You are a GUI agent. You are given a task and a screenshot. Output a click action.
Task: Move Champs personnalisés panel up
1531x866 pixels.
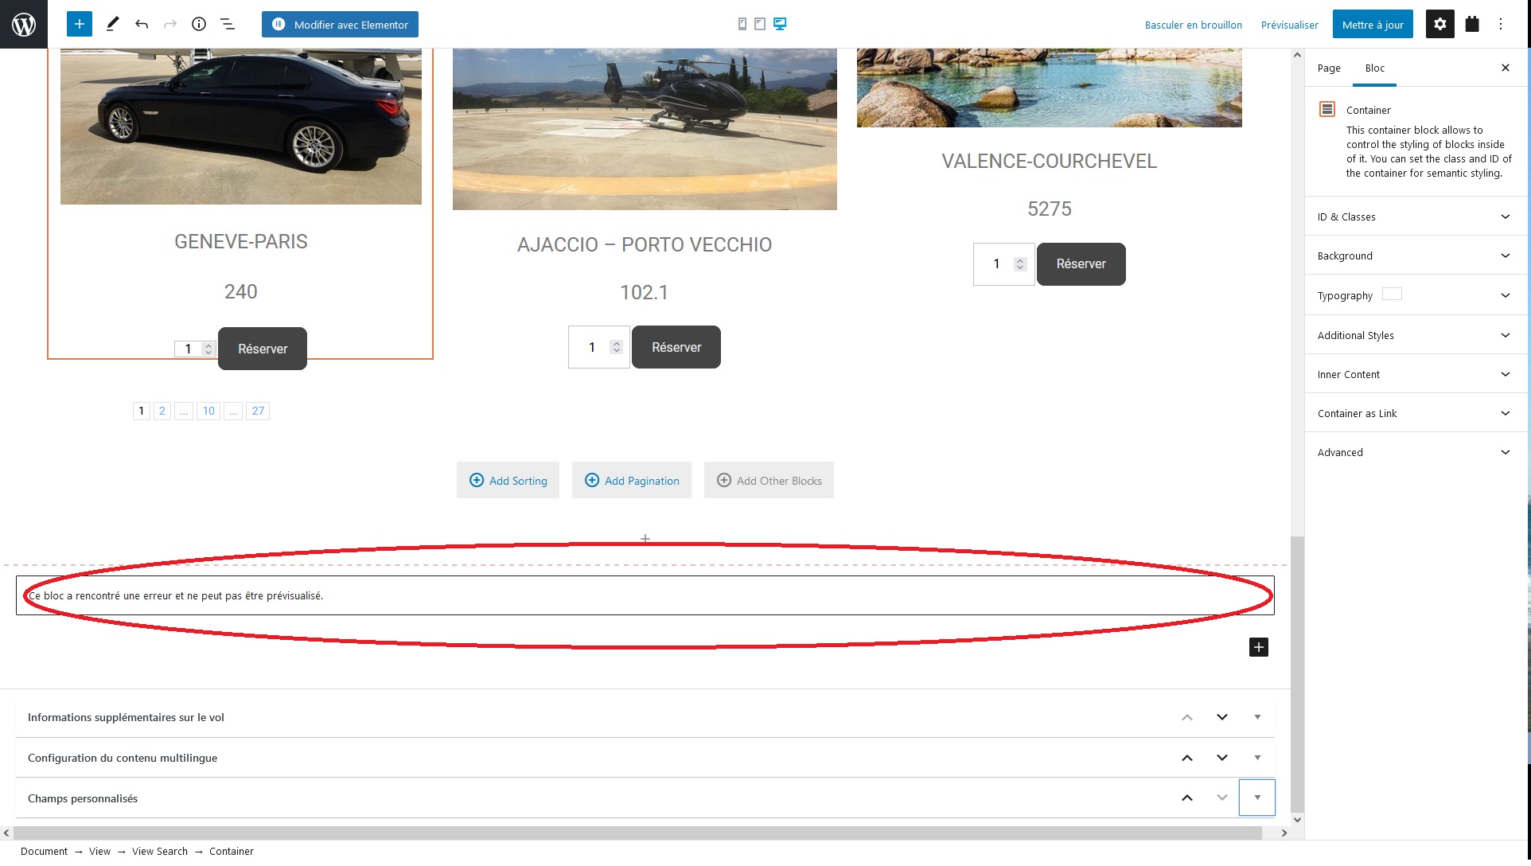pos(1187,798)
